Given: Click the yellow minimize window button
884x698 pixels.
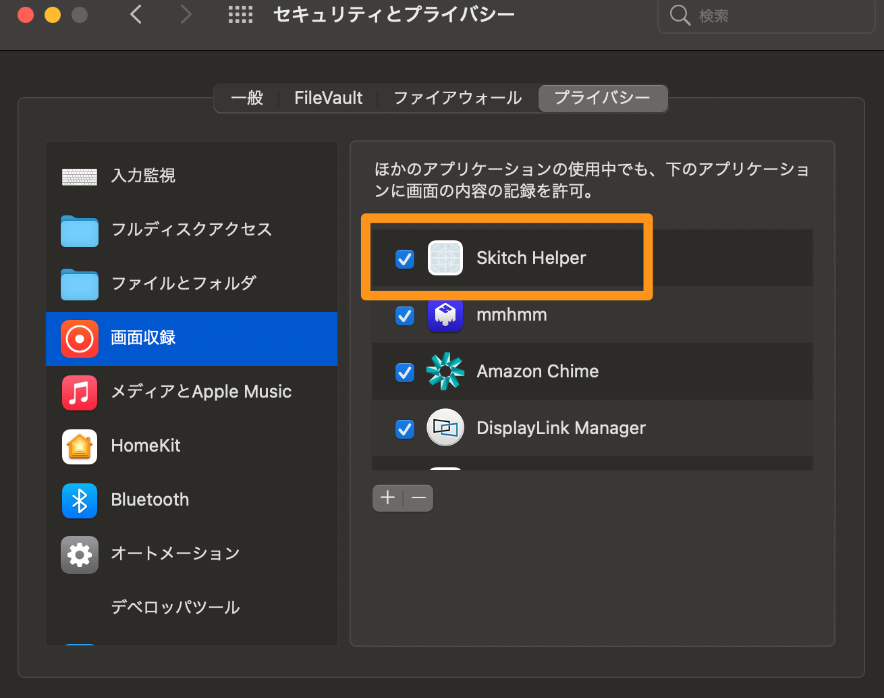Looking at the screenshot, I should click(53, 15).
